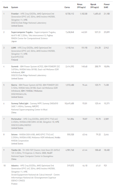Screen dimensions: 116x188
Task: Click the Rmax column header
Action: [x=81, y=6]
